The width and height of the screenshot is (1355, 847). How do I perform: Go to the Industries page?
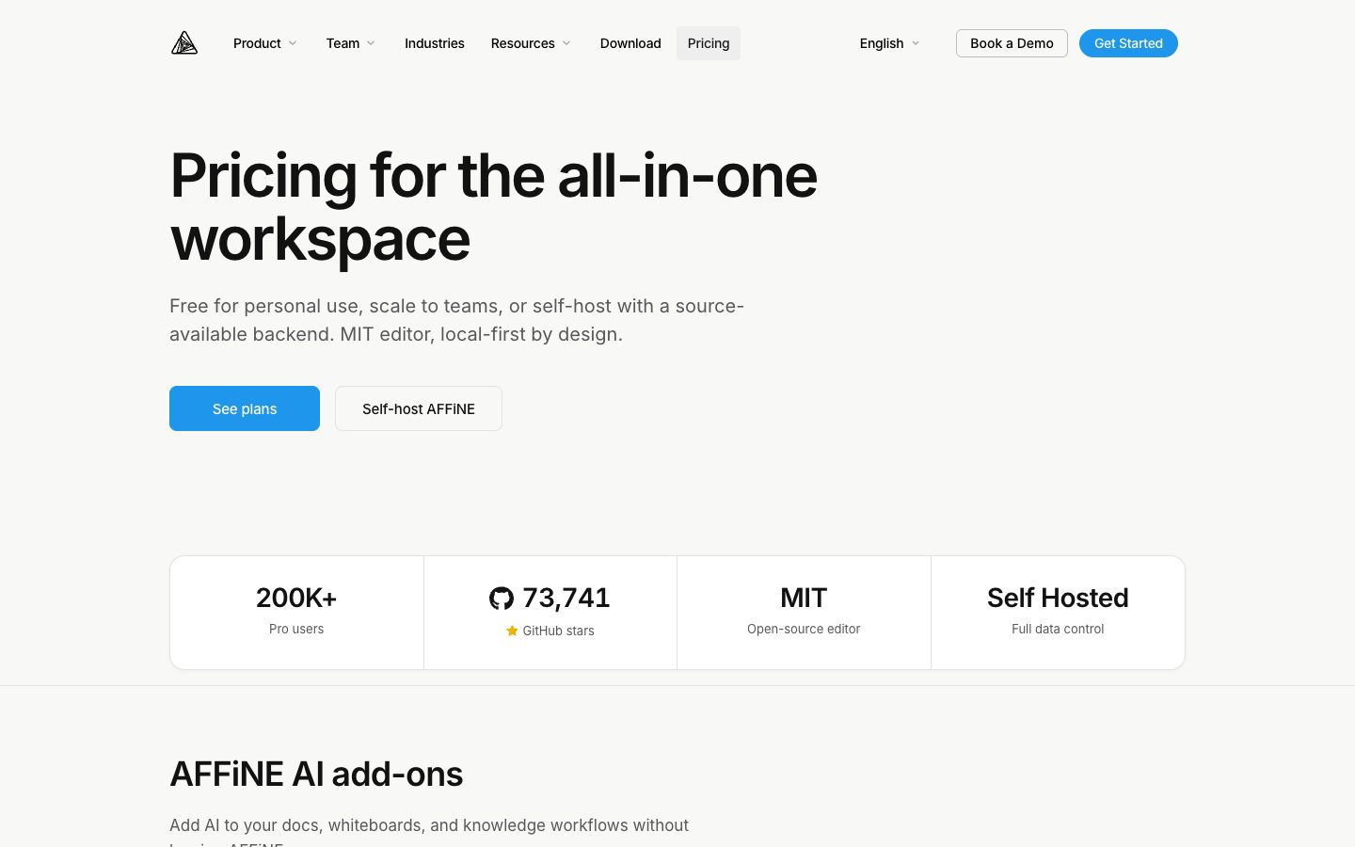pyautogui.click(x=435, y=43)
